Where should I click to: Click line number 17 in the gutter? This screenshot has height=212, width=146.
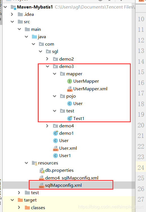[141, 93]
